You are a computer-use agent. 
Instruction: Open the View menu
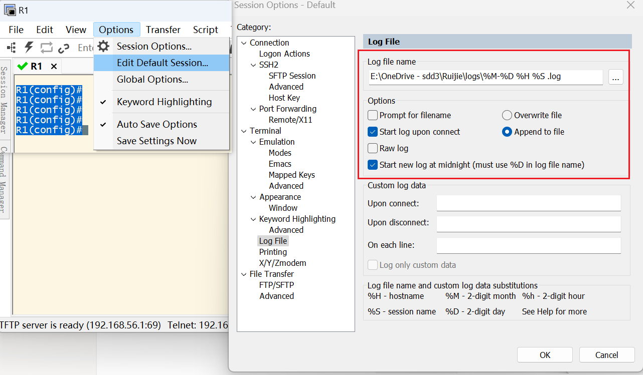76,30
